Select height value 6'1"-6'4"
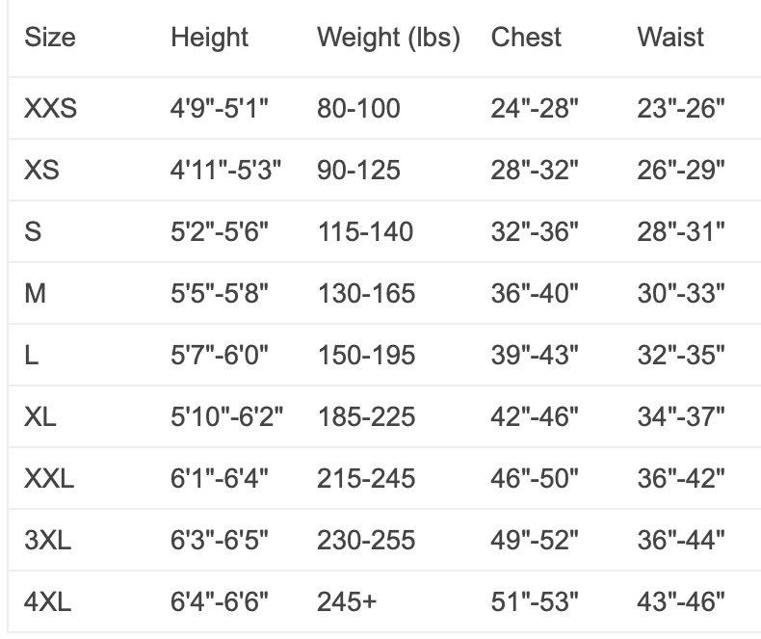This screenshot has width=761, height=639. 220,478
